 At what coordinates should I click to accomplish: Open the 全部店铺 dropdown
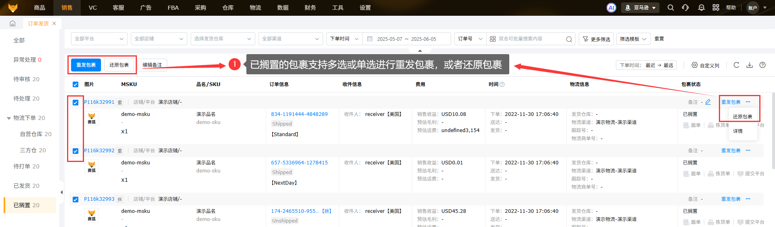159,39
